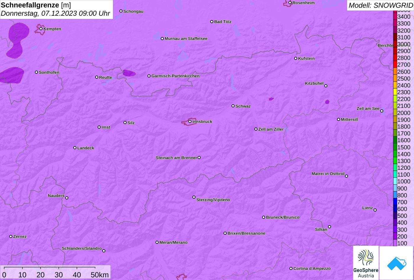Screen dimensions: 414x280
Task: Choose the orange 2600 legend swatch
Action: [x=395, y=71]
